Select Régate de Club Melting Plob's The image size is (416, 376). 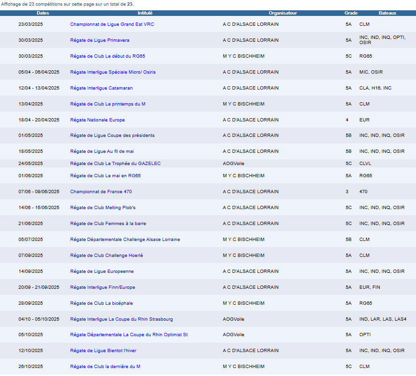click(x=103, y=208)
